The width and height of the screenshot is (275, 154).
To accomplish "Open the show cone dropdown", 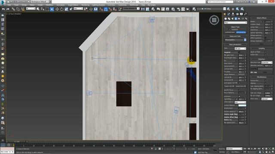I will [x=267, y=99].
